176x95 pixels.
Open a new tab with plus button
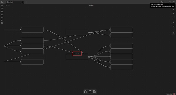[26, 2]
